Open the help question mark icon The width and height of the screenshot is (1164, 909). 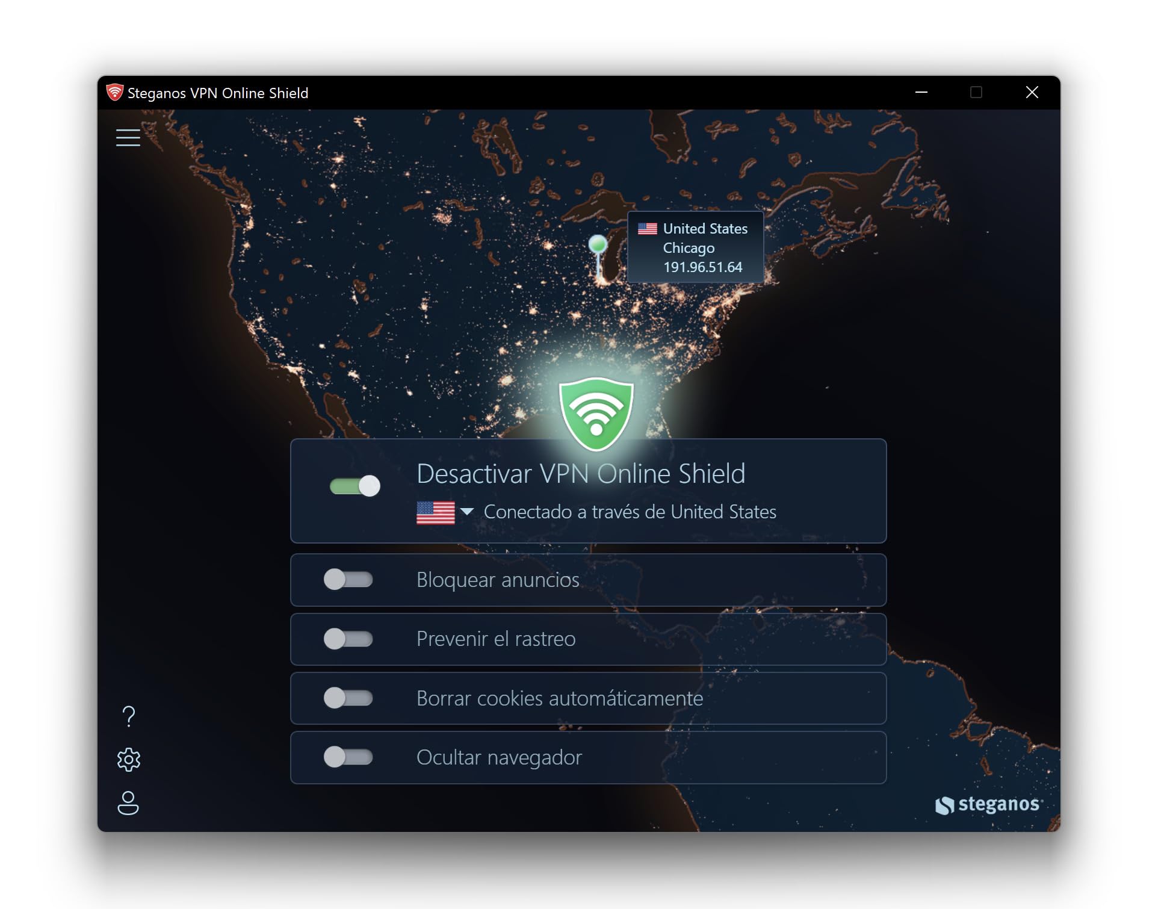coord(128,716)
